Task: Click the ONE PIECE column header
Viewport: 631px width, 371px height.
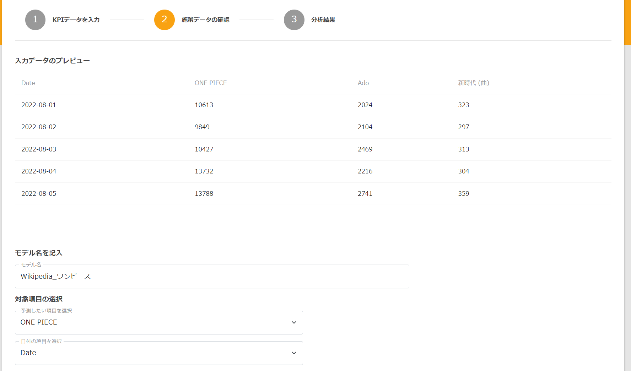Action: [210, 83]
